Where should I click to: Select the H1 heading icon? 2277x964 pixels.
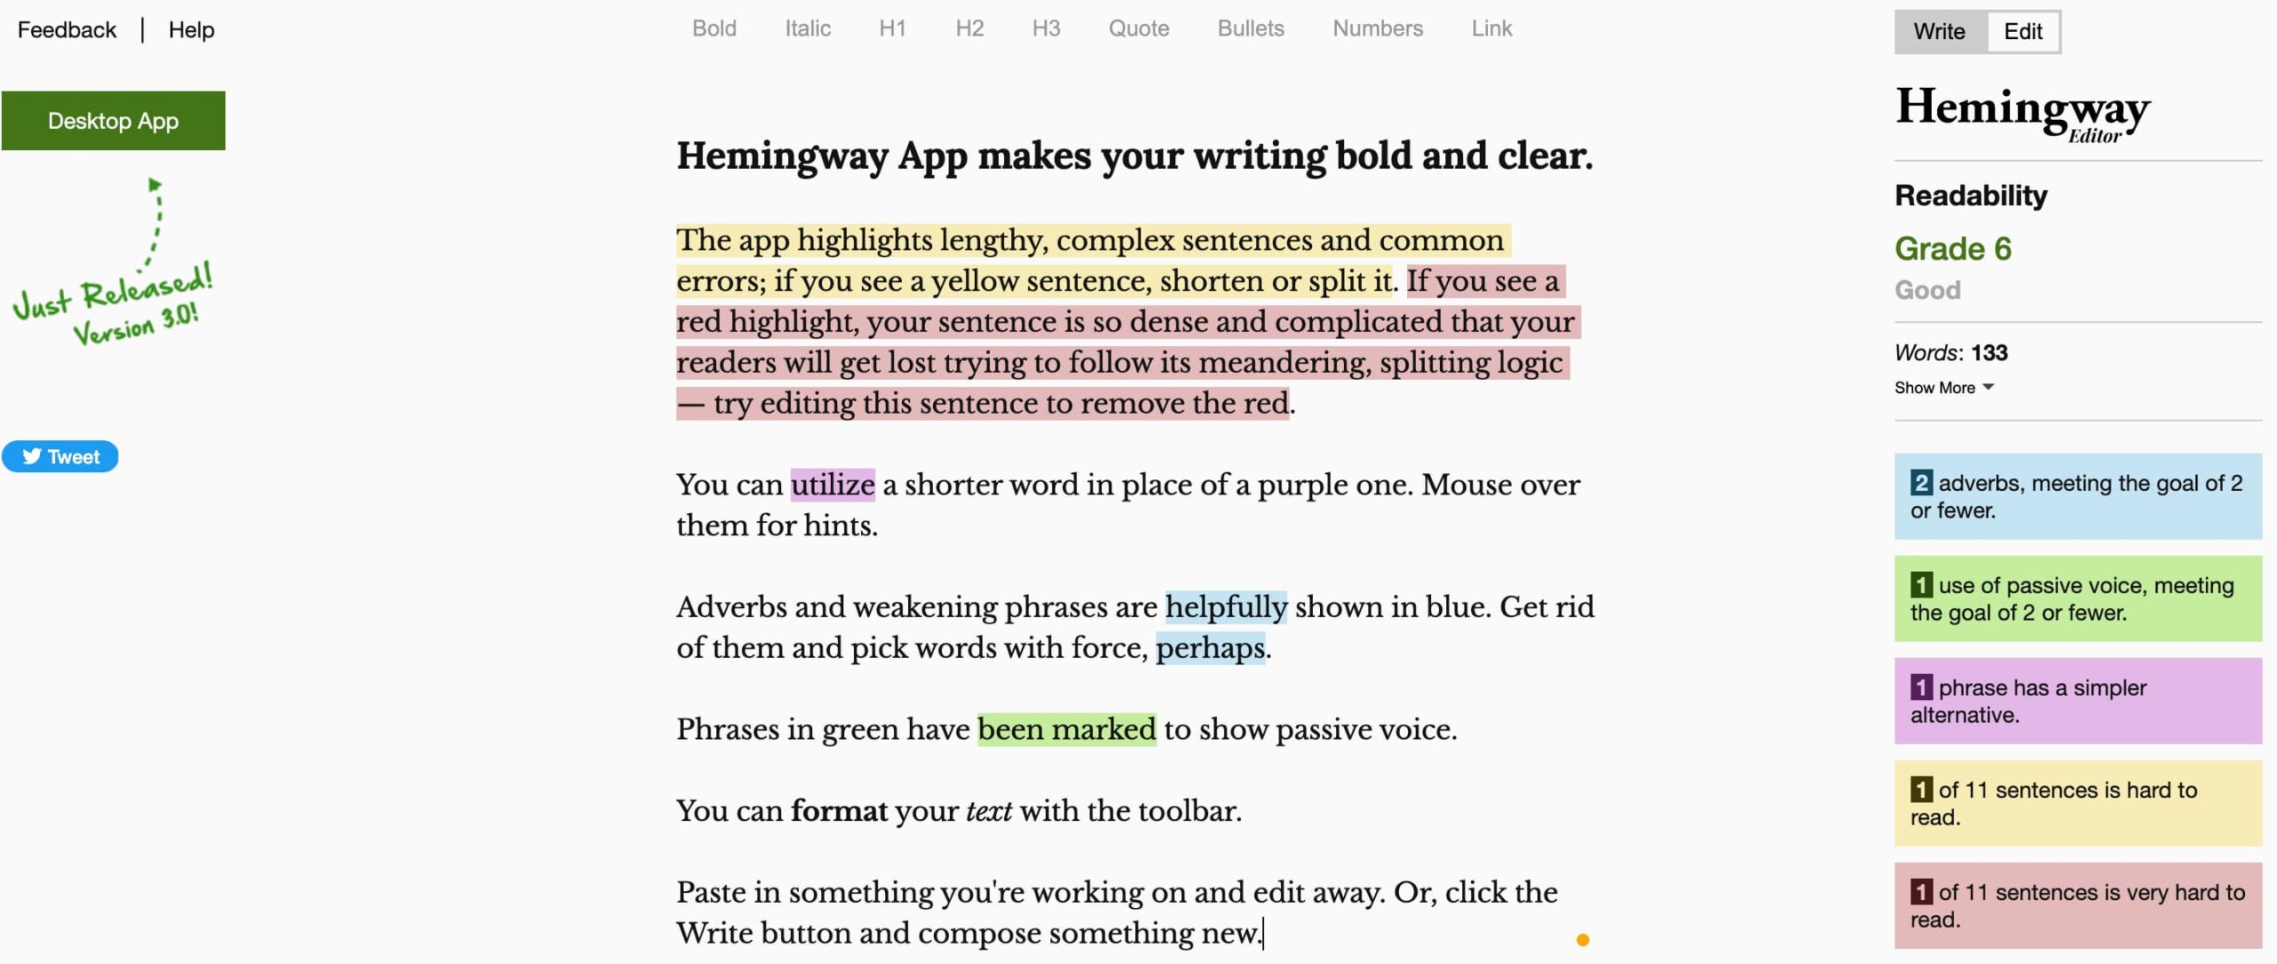897,26
